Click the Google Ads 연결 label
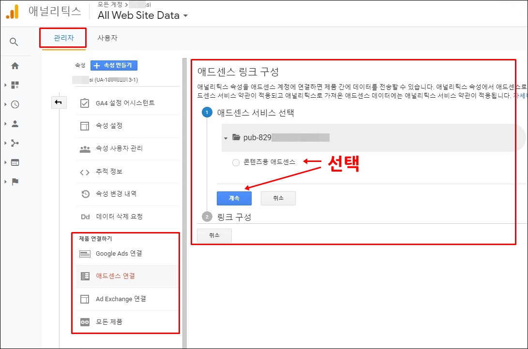 [119, 253]
